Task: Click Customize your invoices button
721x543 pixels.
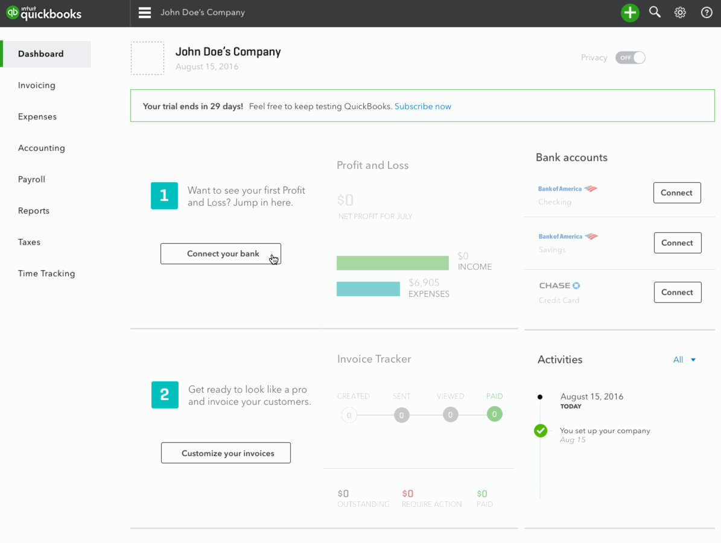Action: tap(226, 453)
